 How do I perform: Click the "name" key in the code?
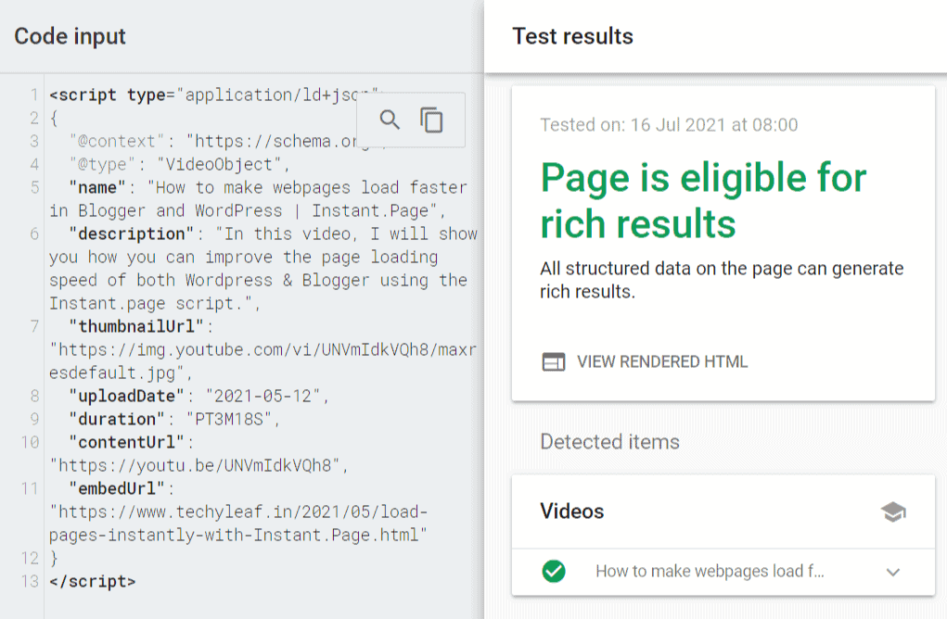click(x=97, y=187)
